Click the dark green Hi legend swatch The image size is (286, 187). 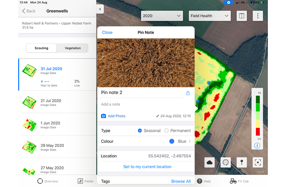pos(258,100)
